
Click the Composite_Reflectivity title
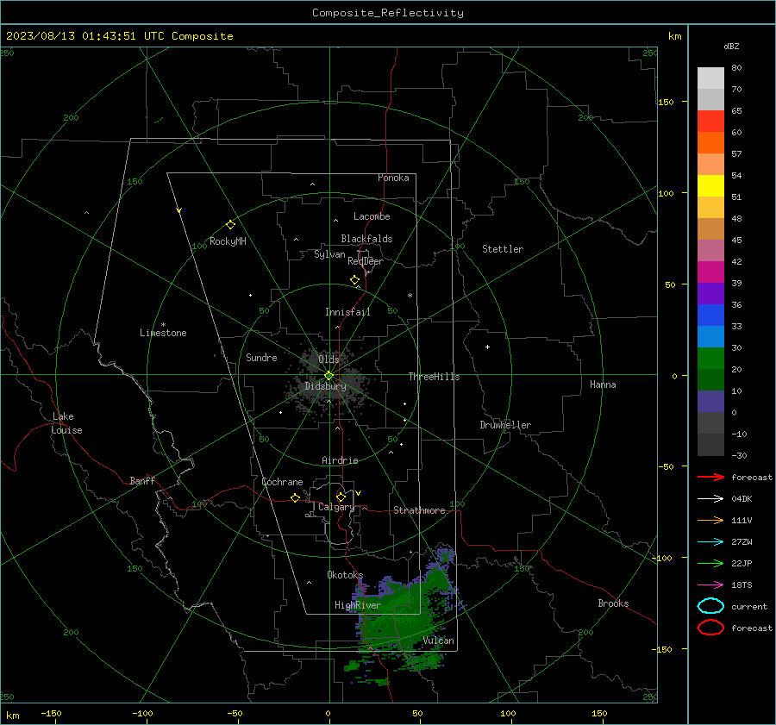point(388,13)
